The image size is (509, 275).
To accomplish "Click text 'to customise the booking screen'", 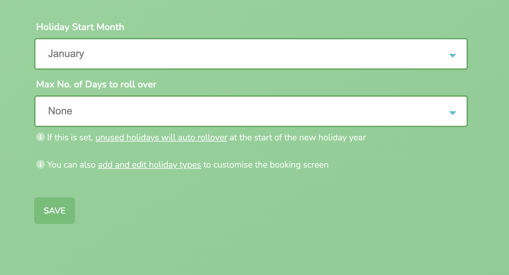I will click(x=266, y=165).
